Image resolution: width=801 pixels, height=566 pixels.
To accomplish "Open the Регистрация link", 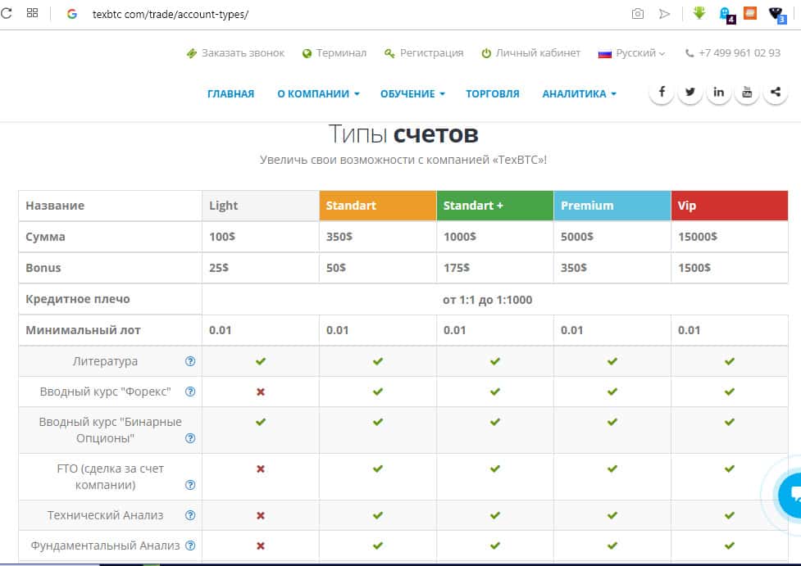I will coord(423,53).
